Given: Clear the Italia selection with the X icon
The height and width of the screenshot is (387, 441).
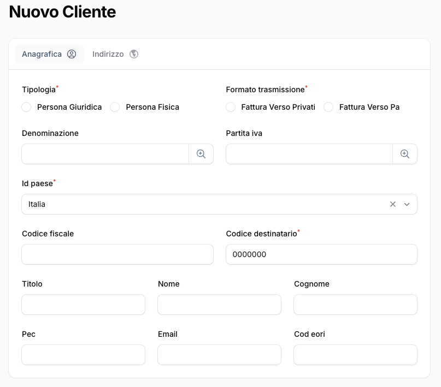Looking at the screenshot, I should point(392,204).
